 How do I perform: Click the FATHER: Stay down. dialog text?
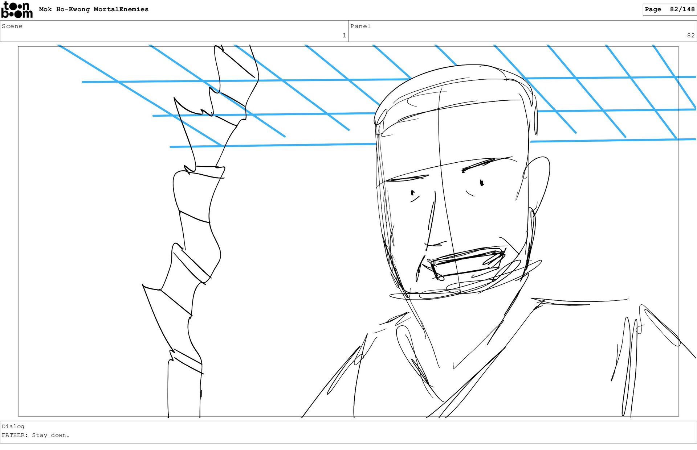[36, 435]
